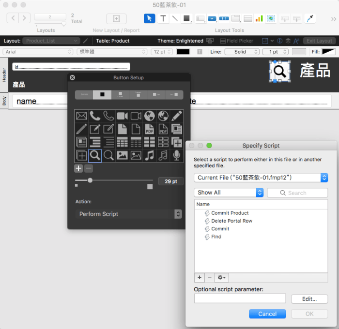Select the envelope mail icon in Button Setup
The width and height of the screenshot is (339, 329).
tap(81, 116)
